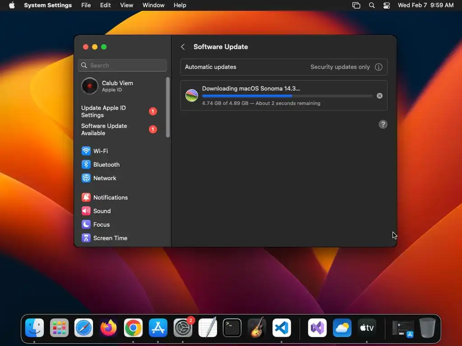
Task: Click the Automatic updates row
Action: (x=284, y=67)
